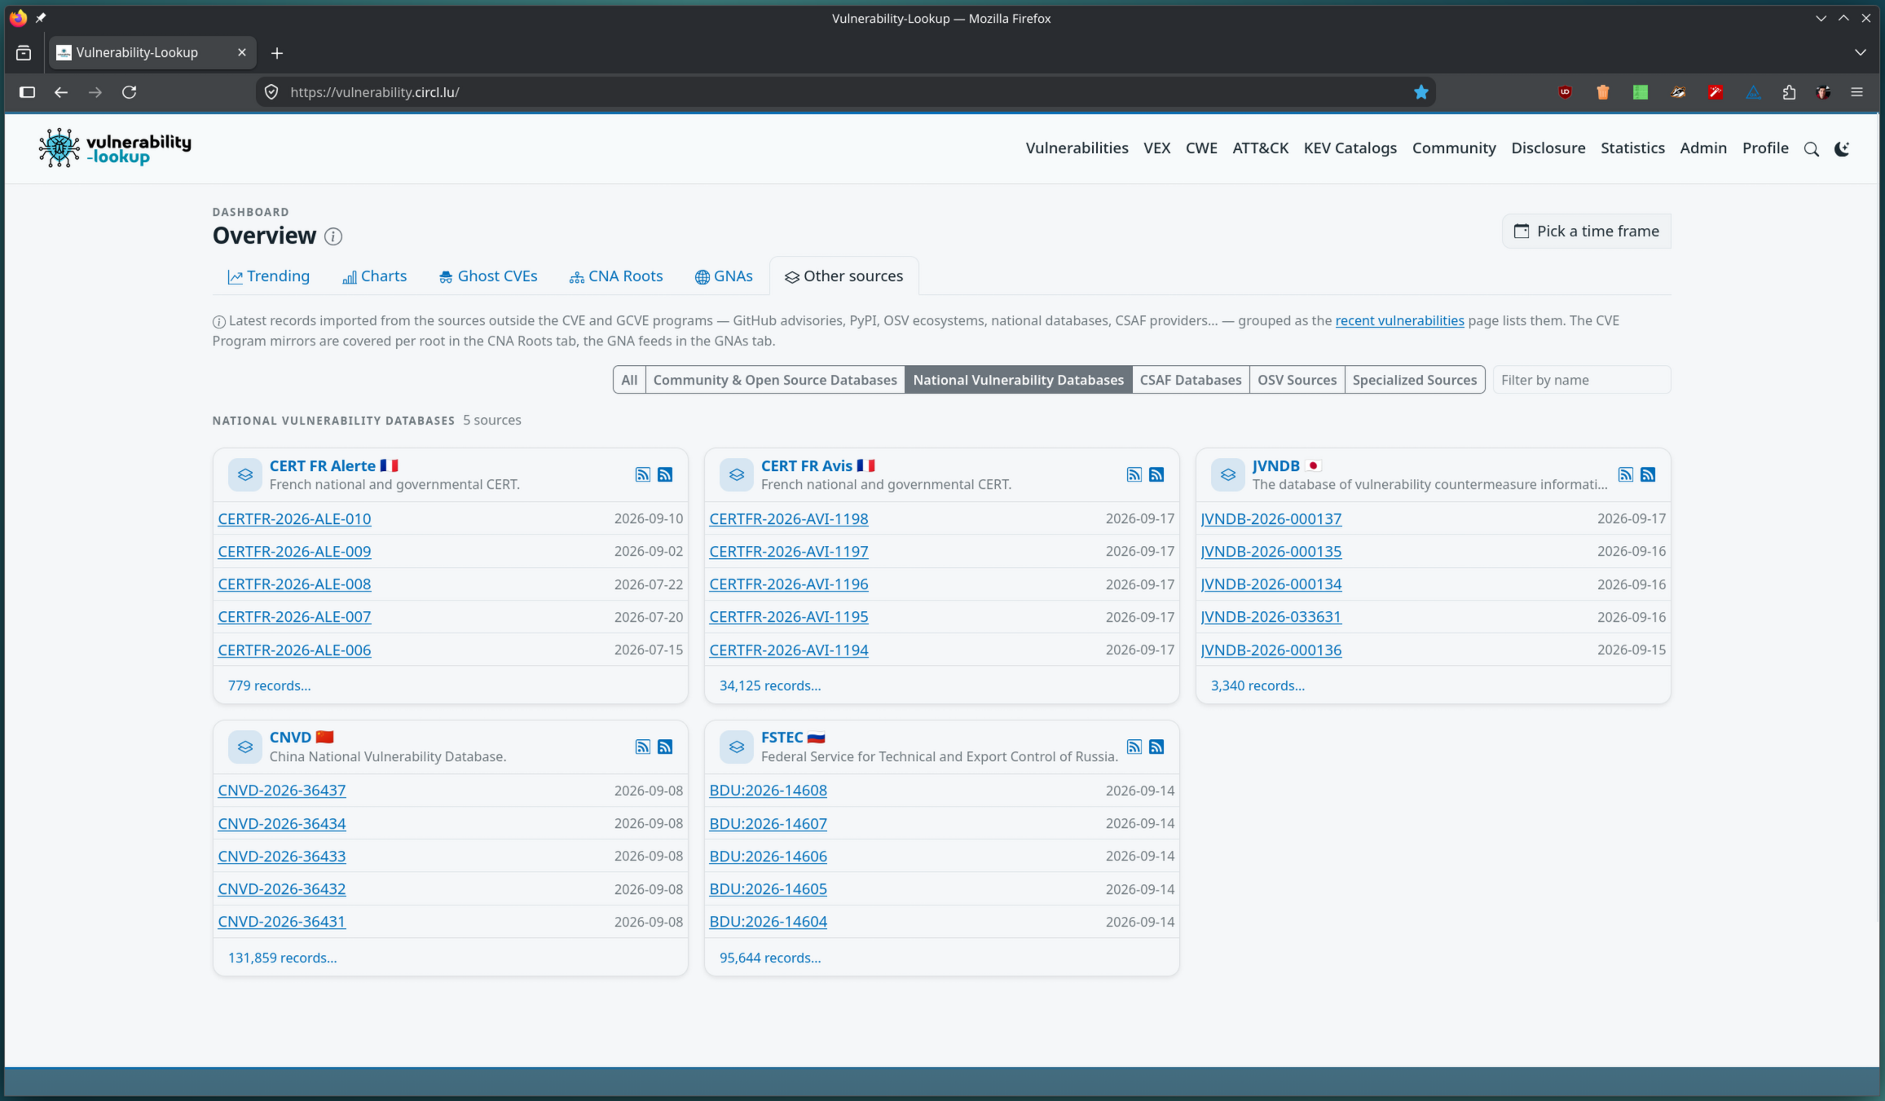Open the second feed icon for CNVD

coord(665,746)
